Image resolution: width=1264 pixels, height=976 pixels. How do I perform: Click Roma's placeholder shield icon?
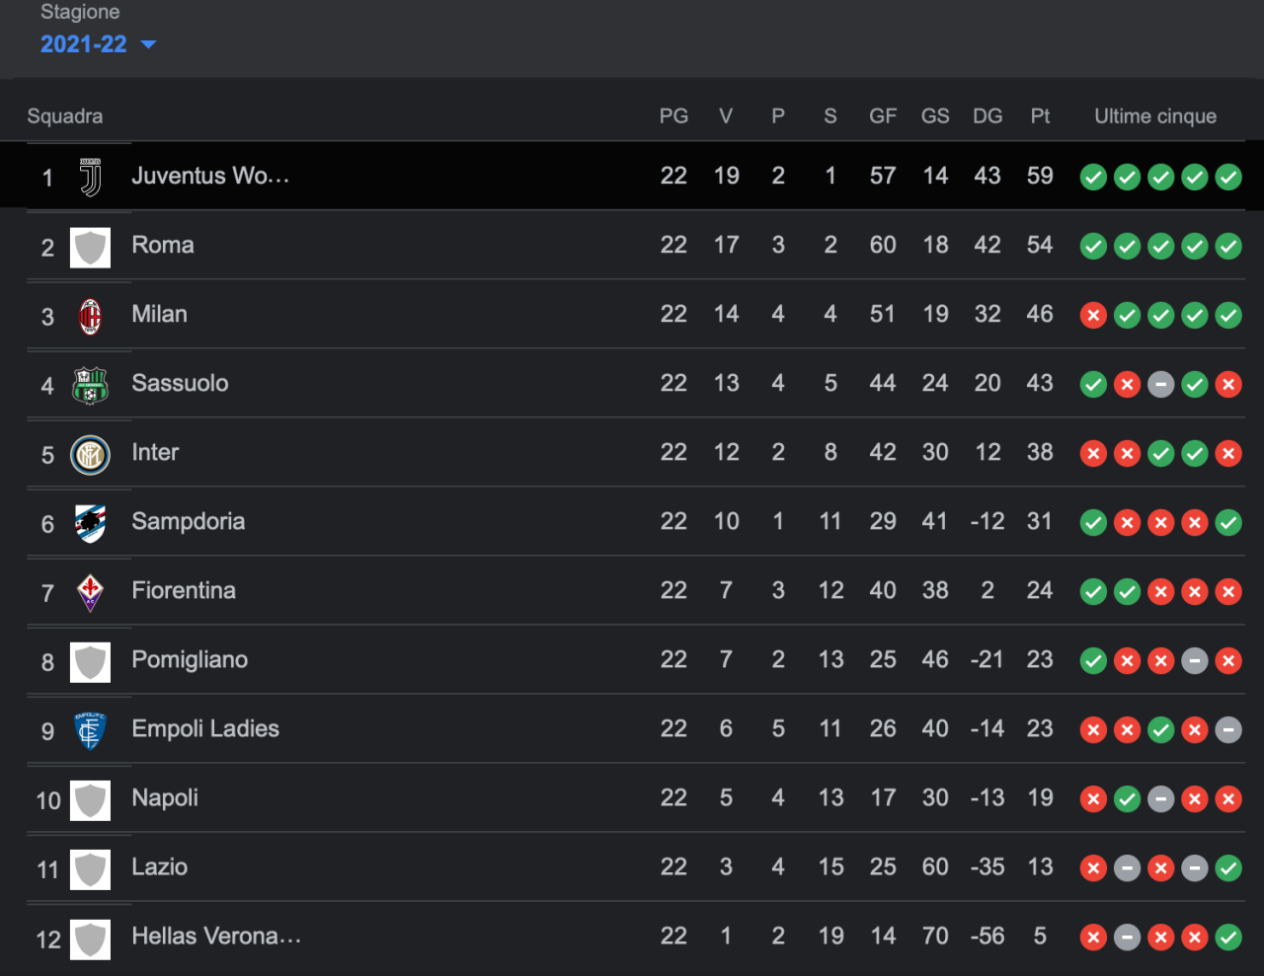(90, 248)
